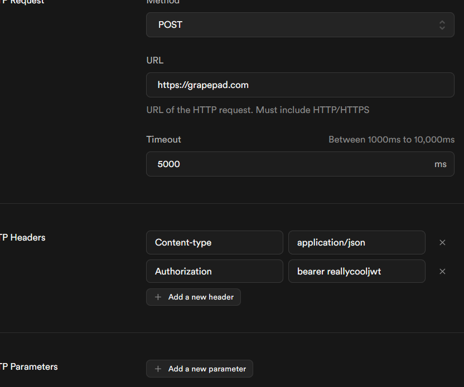Delete the Authorization header row
This screenshot has width=464, height=387.
pyautogui.click(x=442, y=272)
